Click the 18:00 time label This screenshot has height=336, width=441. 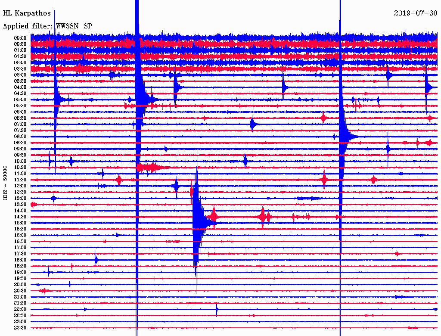20,260
